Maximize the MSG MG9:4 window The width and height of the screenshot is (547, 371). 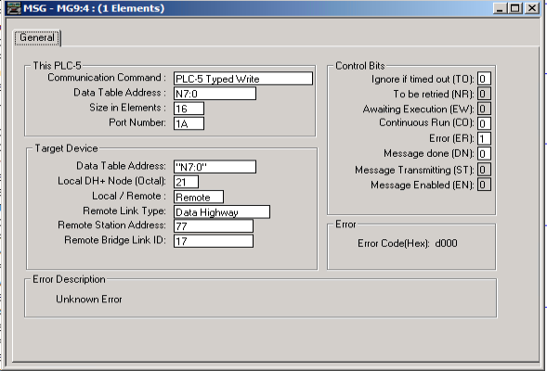coord(514,8)
